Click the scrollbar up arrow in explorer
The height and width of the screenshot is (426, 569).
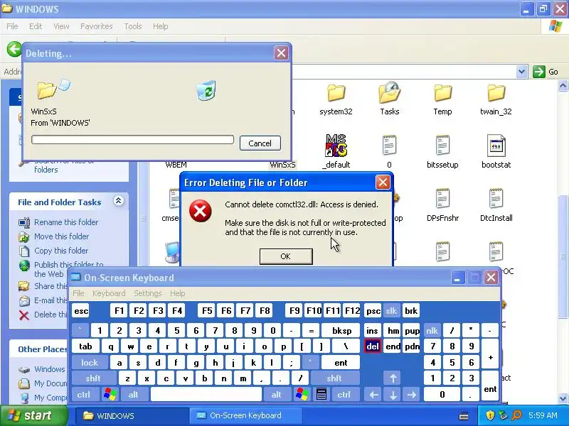563,85
